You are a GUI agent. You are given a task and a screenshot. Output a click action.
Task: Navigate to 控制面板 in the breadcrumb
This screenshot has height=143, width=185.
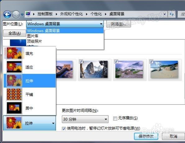click(x=45, y=14)
